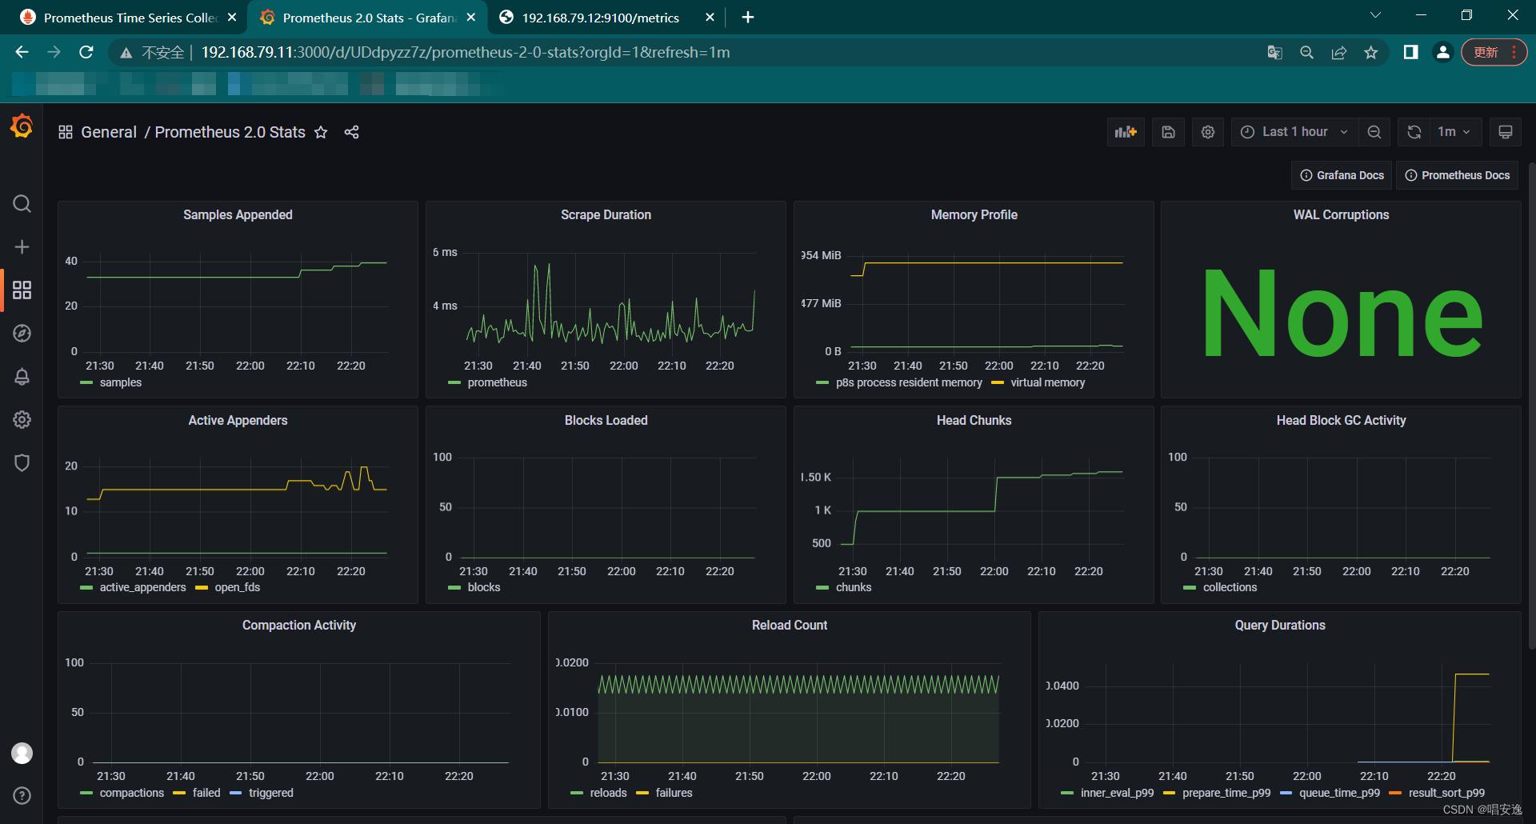This screenshot has width=1536, height=824.
Task: Open the Configuration gear in sidebar
Action: click(22, 420)
